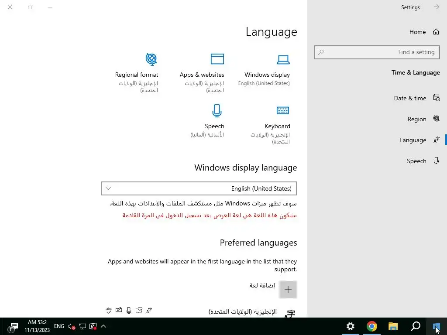
Task: Open the Windows display laptop icon
Action: (x=283, y=59)
